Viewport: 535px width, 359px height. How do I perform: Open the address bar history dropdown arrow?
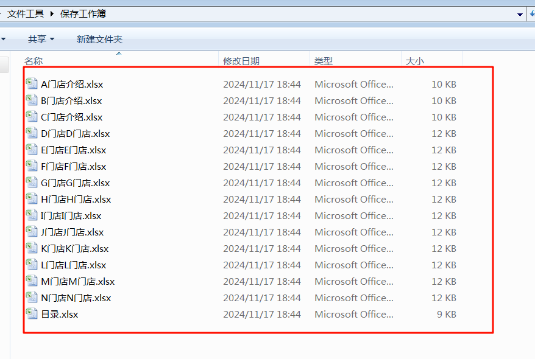(x=520, y=15)
